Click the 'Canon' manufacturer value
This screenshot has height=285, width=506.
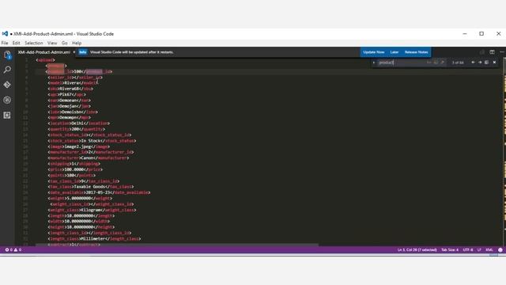coord(88,158)
